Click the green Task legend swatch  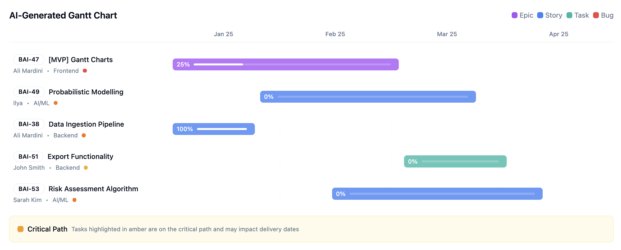569,15
